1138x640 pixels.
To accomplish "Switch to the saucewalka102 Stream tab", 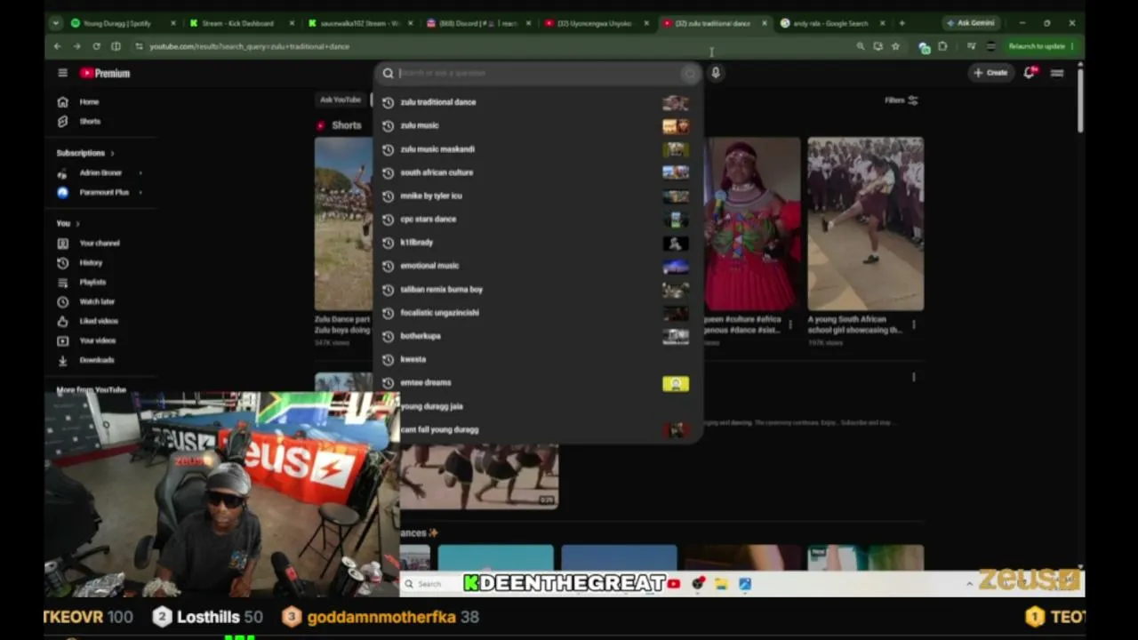I will 360,23.
